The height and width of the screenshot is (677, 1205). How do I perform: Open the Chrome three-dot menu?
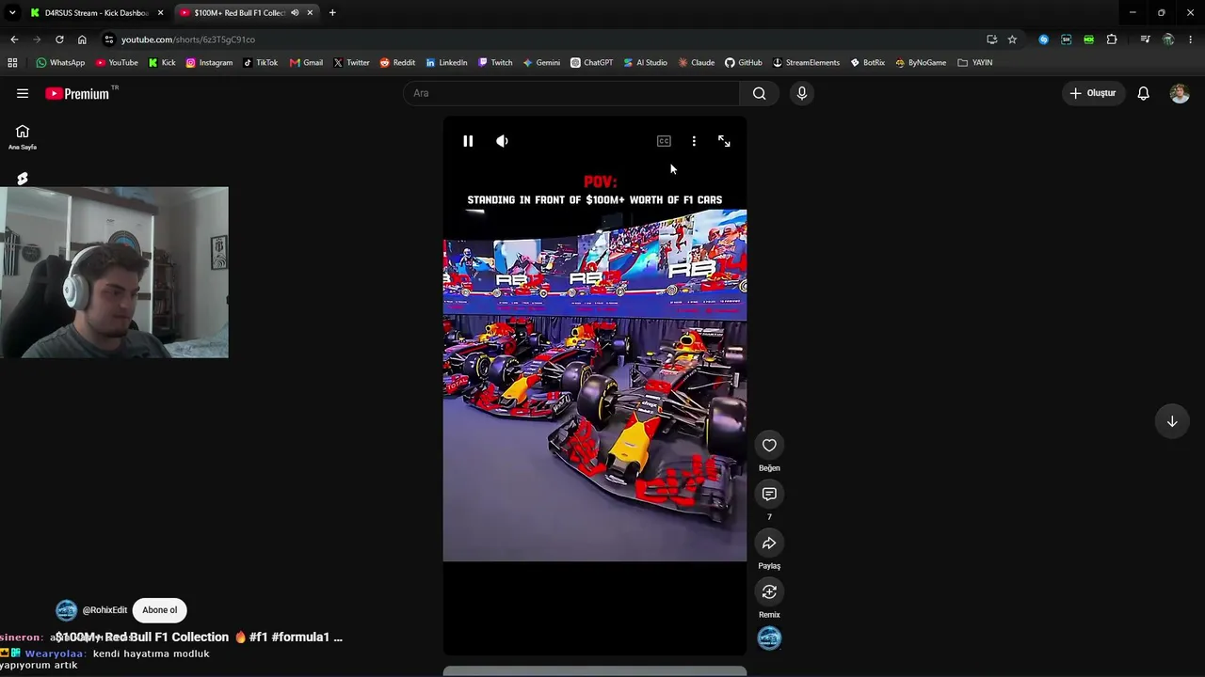tap(1191, 39)
